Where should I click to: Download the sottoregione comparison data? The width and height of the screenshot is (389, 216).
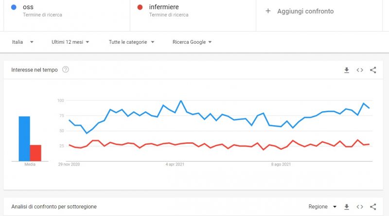[347, 207]
